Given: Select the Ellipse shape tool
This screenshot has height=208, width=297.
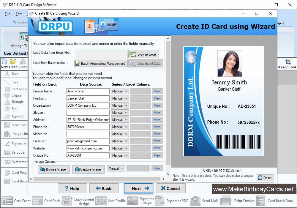Looking at the screenshot, I should click(13, 95).
